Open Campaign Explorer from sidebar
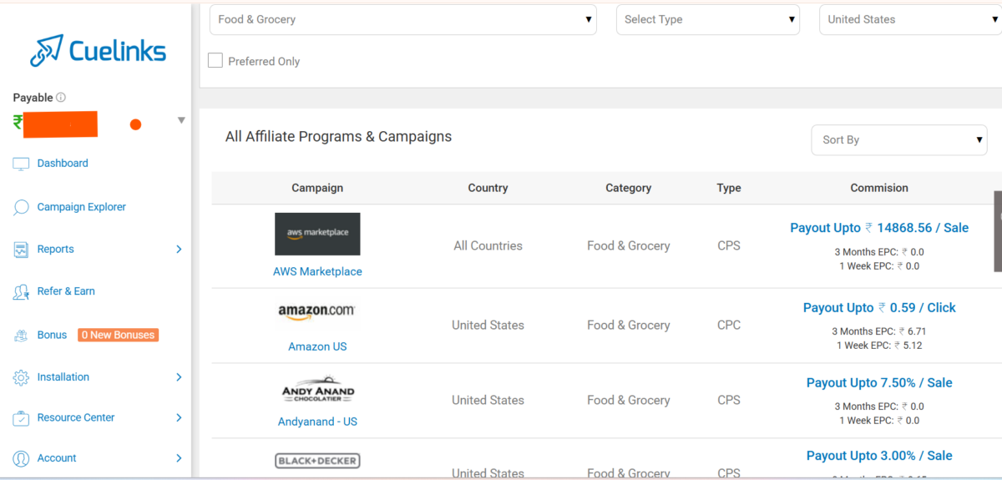Image resolution: width=1002 pixels, height=480 pixels. tap(81, 207)
